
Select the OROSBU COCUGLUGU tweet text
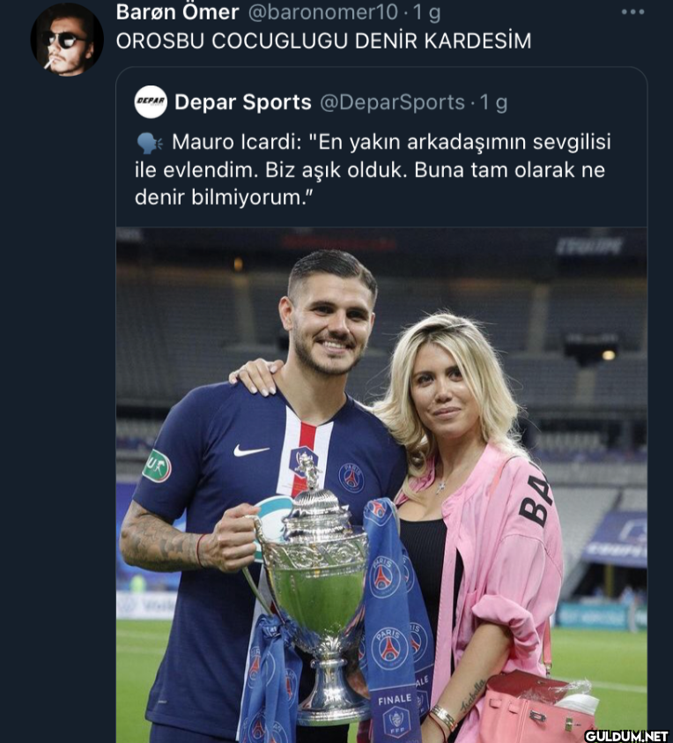323,41
